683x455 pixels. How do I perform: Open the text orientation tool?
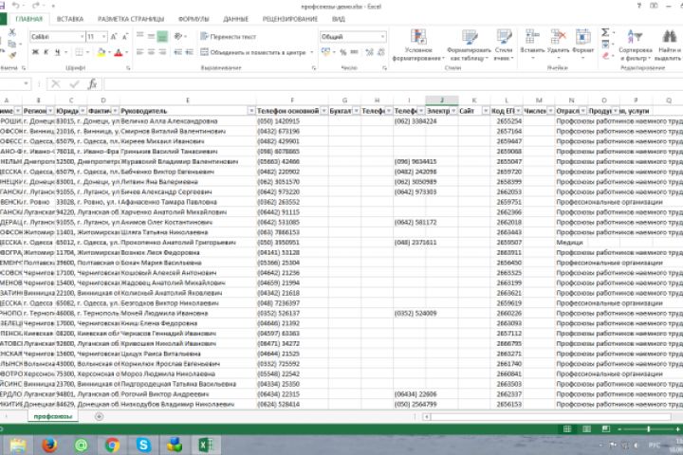178,37
